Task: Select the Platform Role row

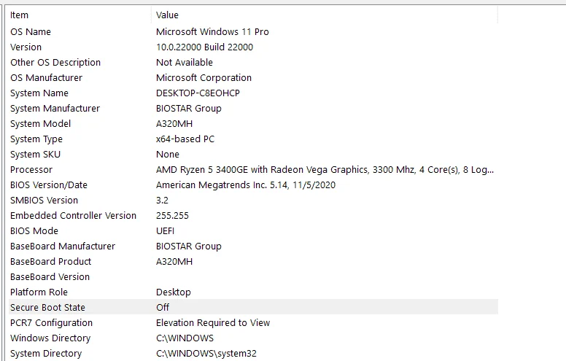Action: [253, 292]
